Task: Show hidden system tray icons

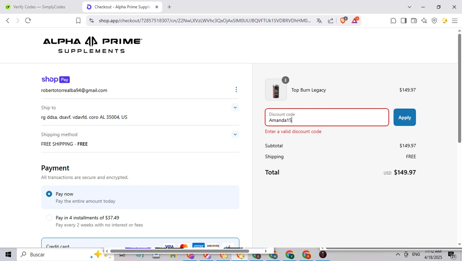Action: coord(398,255)
